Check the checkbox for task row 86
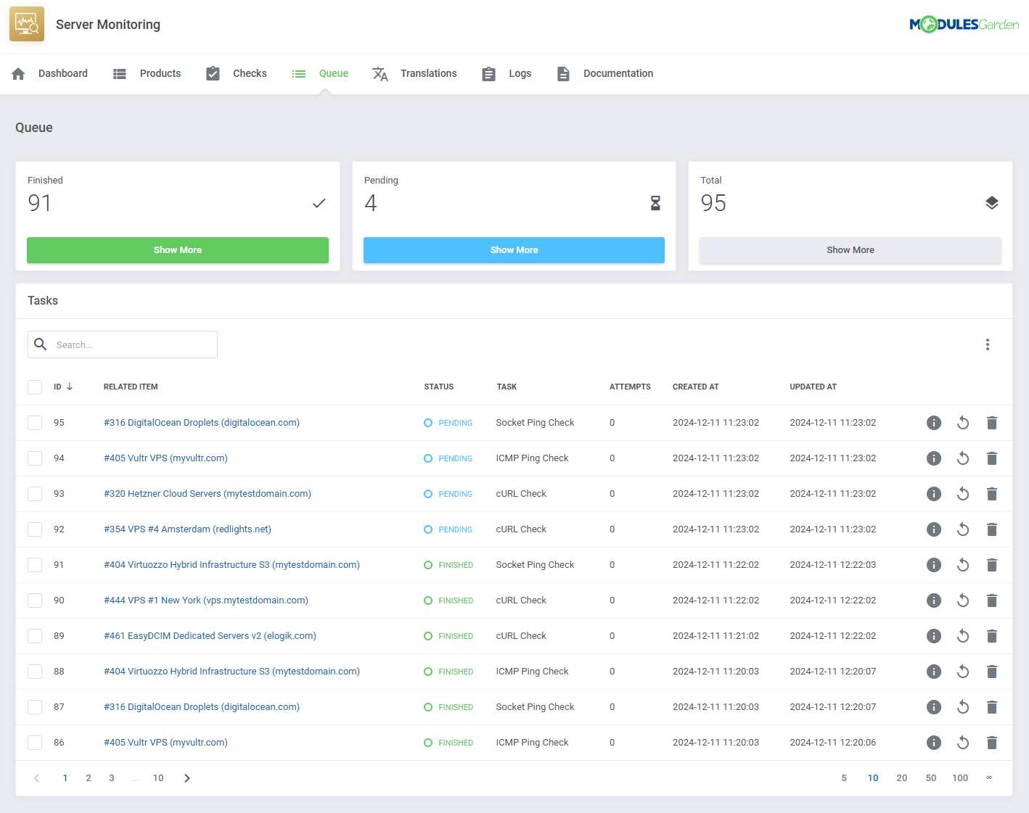Image resolution: width=1029 pixels, height=813 pixels. (x=34, y=743)
